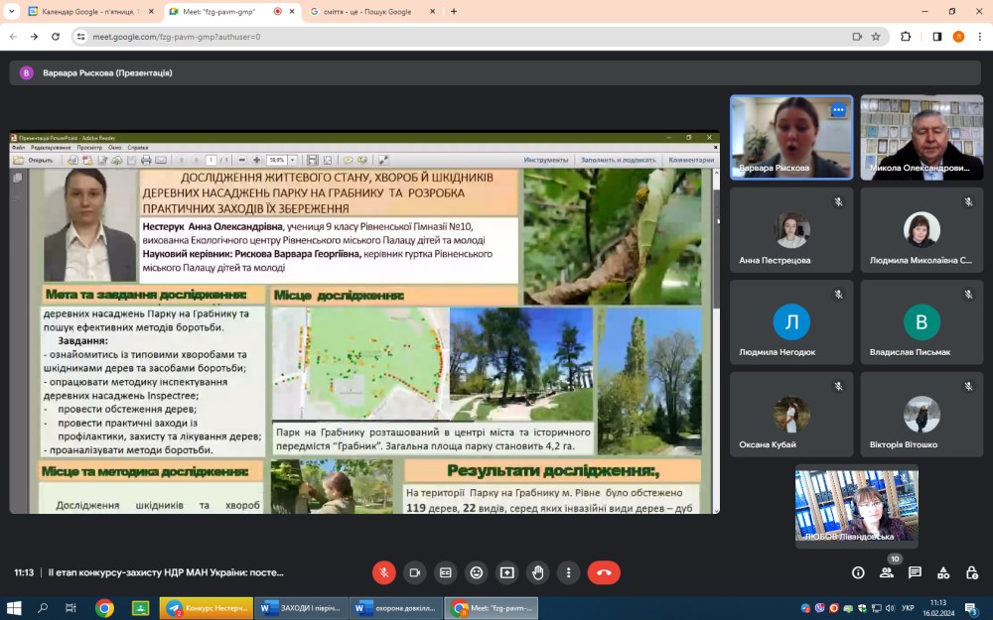Turn on captions in Meet
Image resolution: width=993 pixels, height=620 pixels.
pos(446,572)
